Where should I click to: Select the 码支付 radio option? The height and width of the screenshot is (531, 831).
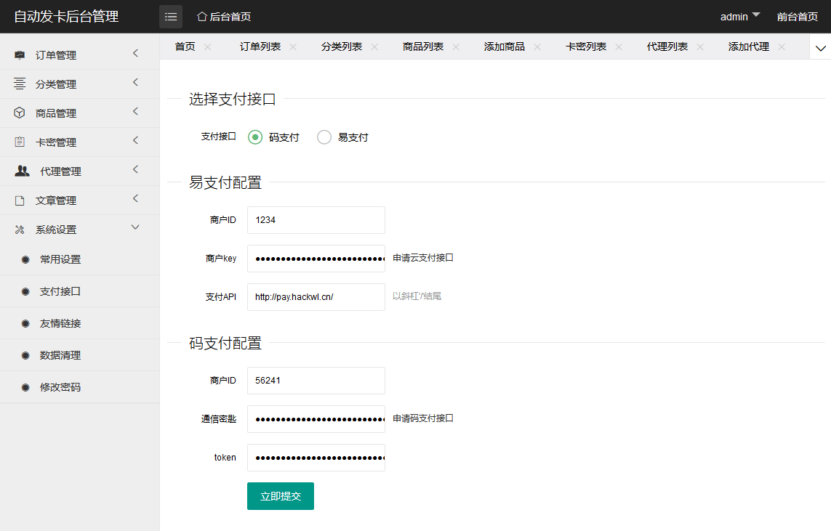pos(255,137)
